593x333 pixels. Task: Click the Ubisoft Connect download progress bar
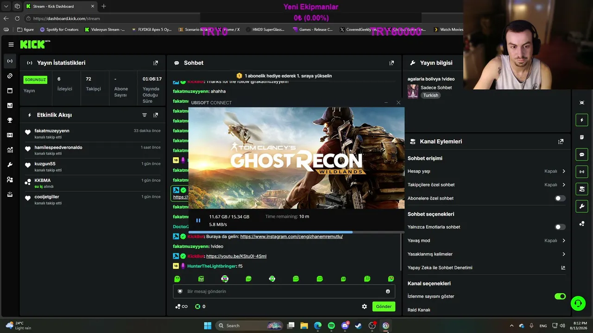click(296, 232)
